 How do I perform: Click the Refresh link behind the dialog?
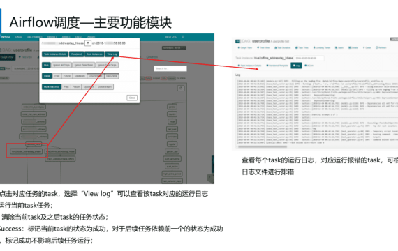click(x=152, y=57)
